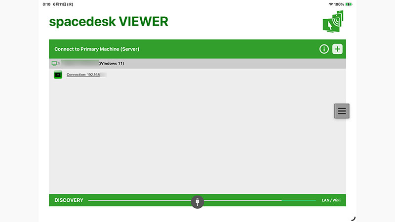
Task: Add a server with the plus button
Action: (337, 49)
